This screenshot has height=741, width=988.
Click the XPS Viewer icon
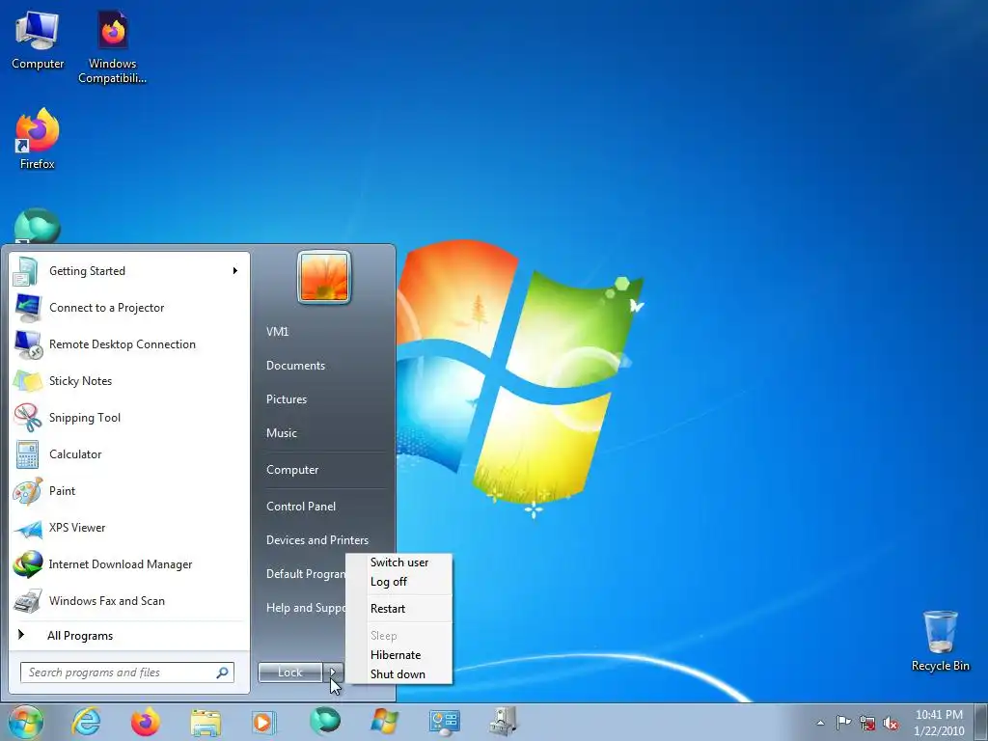tap(27, 528)
